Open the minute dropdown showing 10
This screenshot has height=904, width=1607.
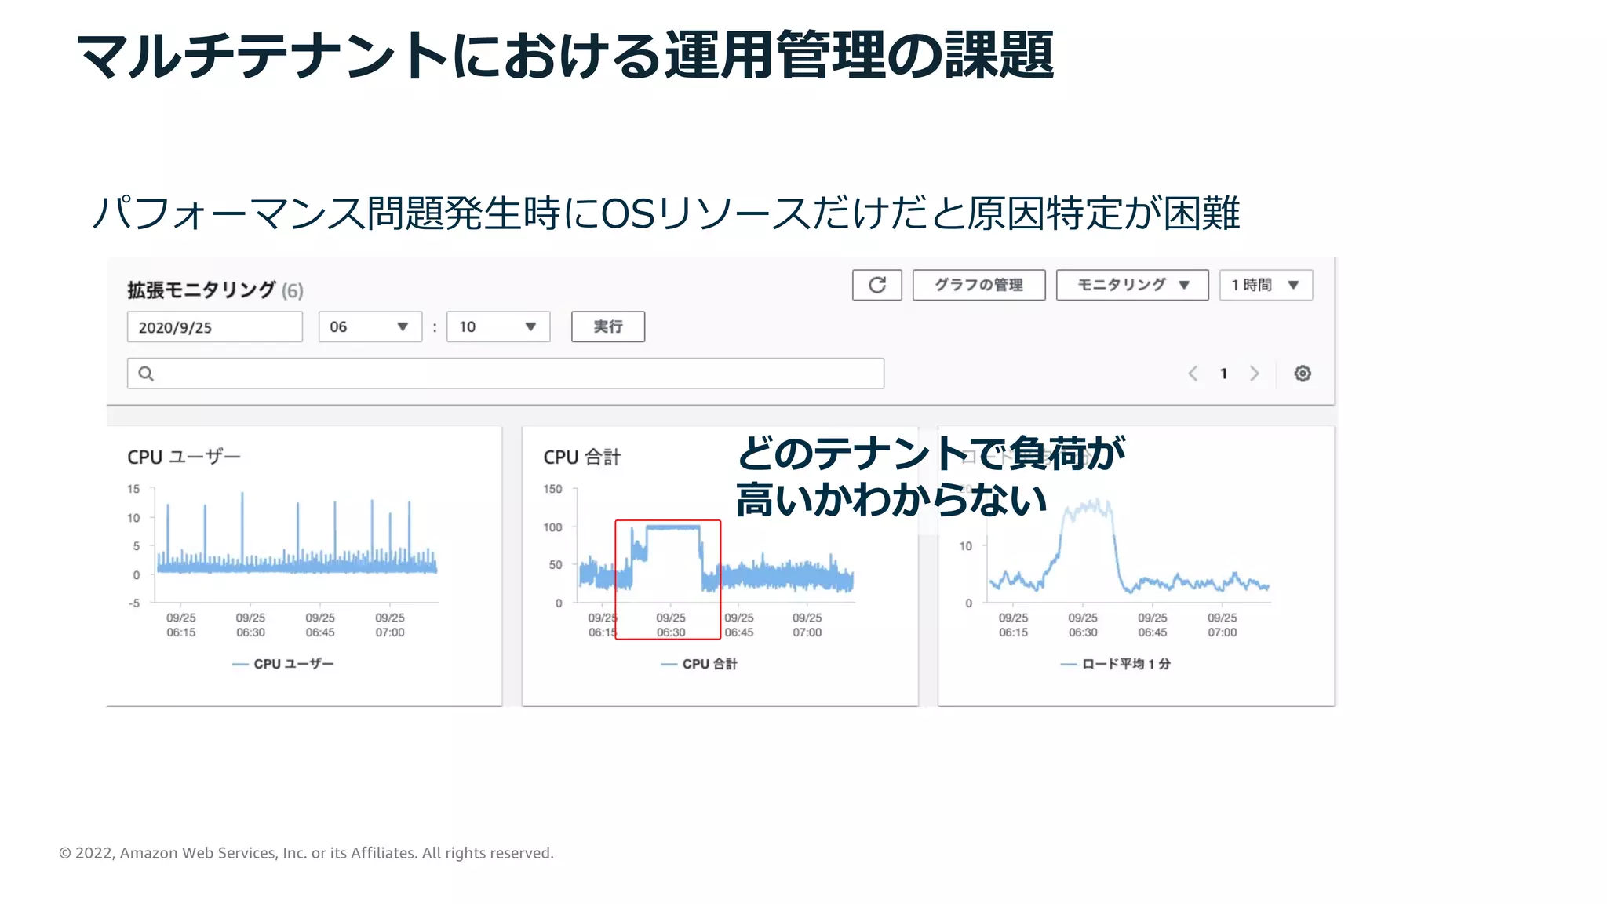[x=498, y=326]
